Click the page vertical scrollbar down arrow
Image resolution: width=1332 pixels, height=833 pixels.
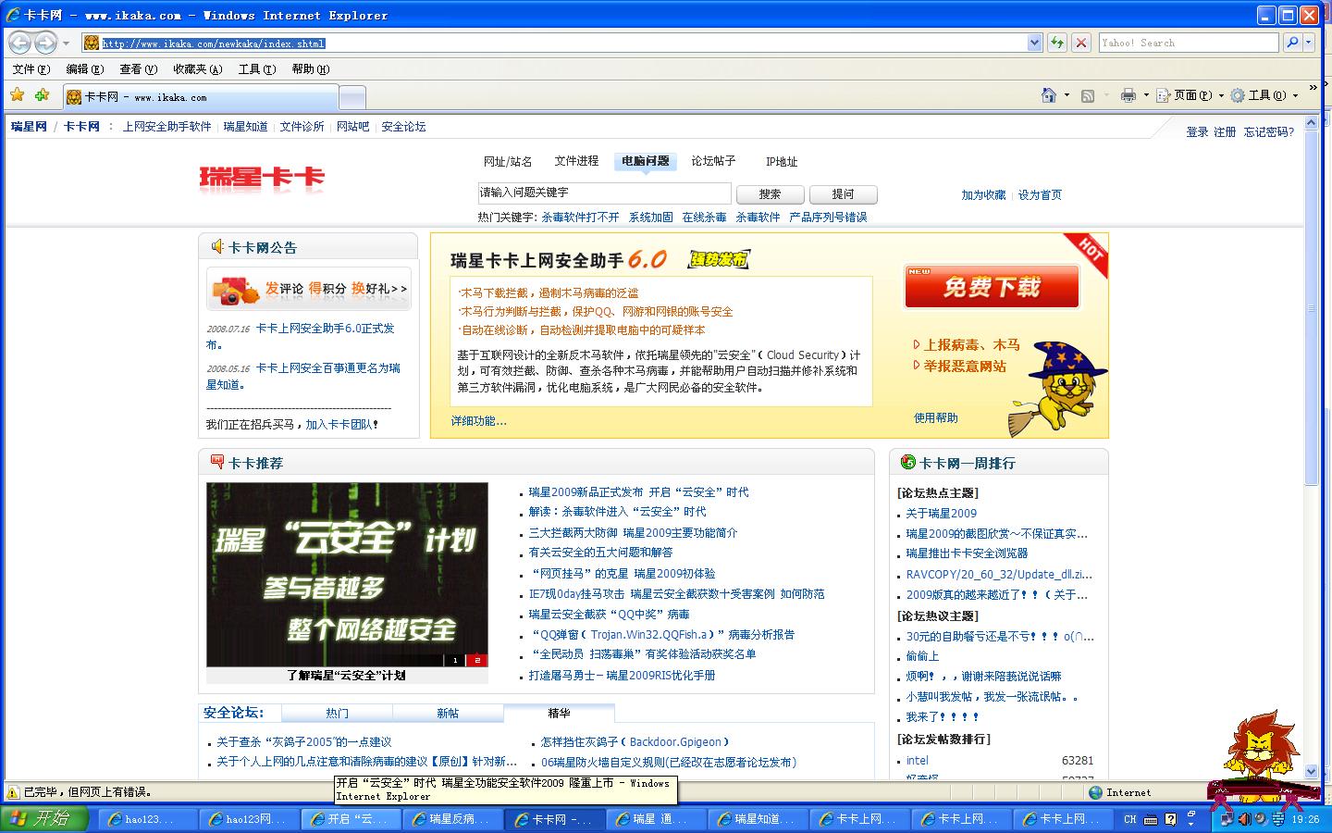(1311, 771)
